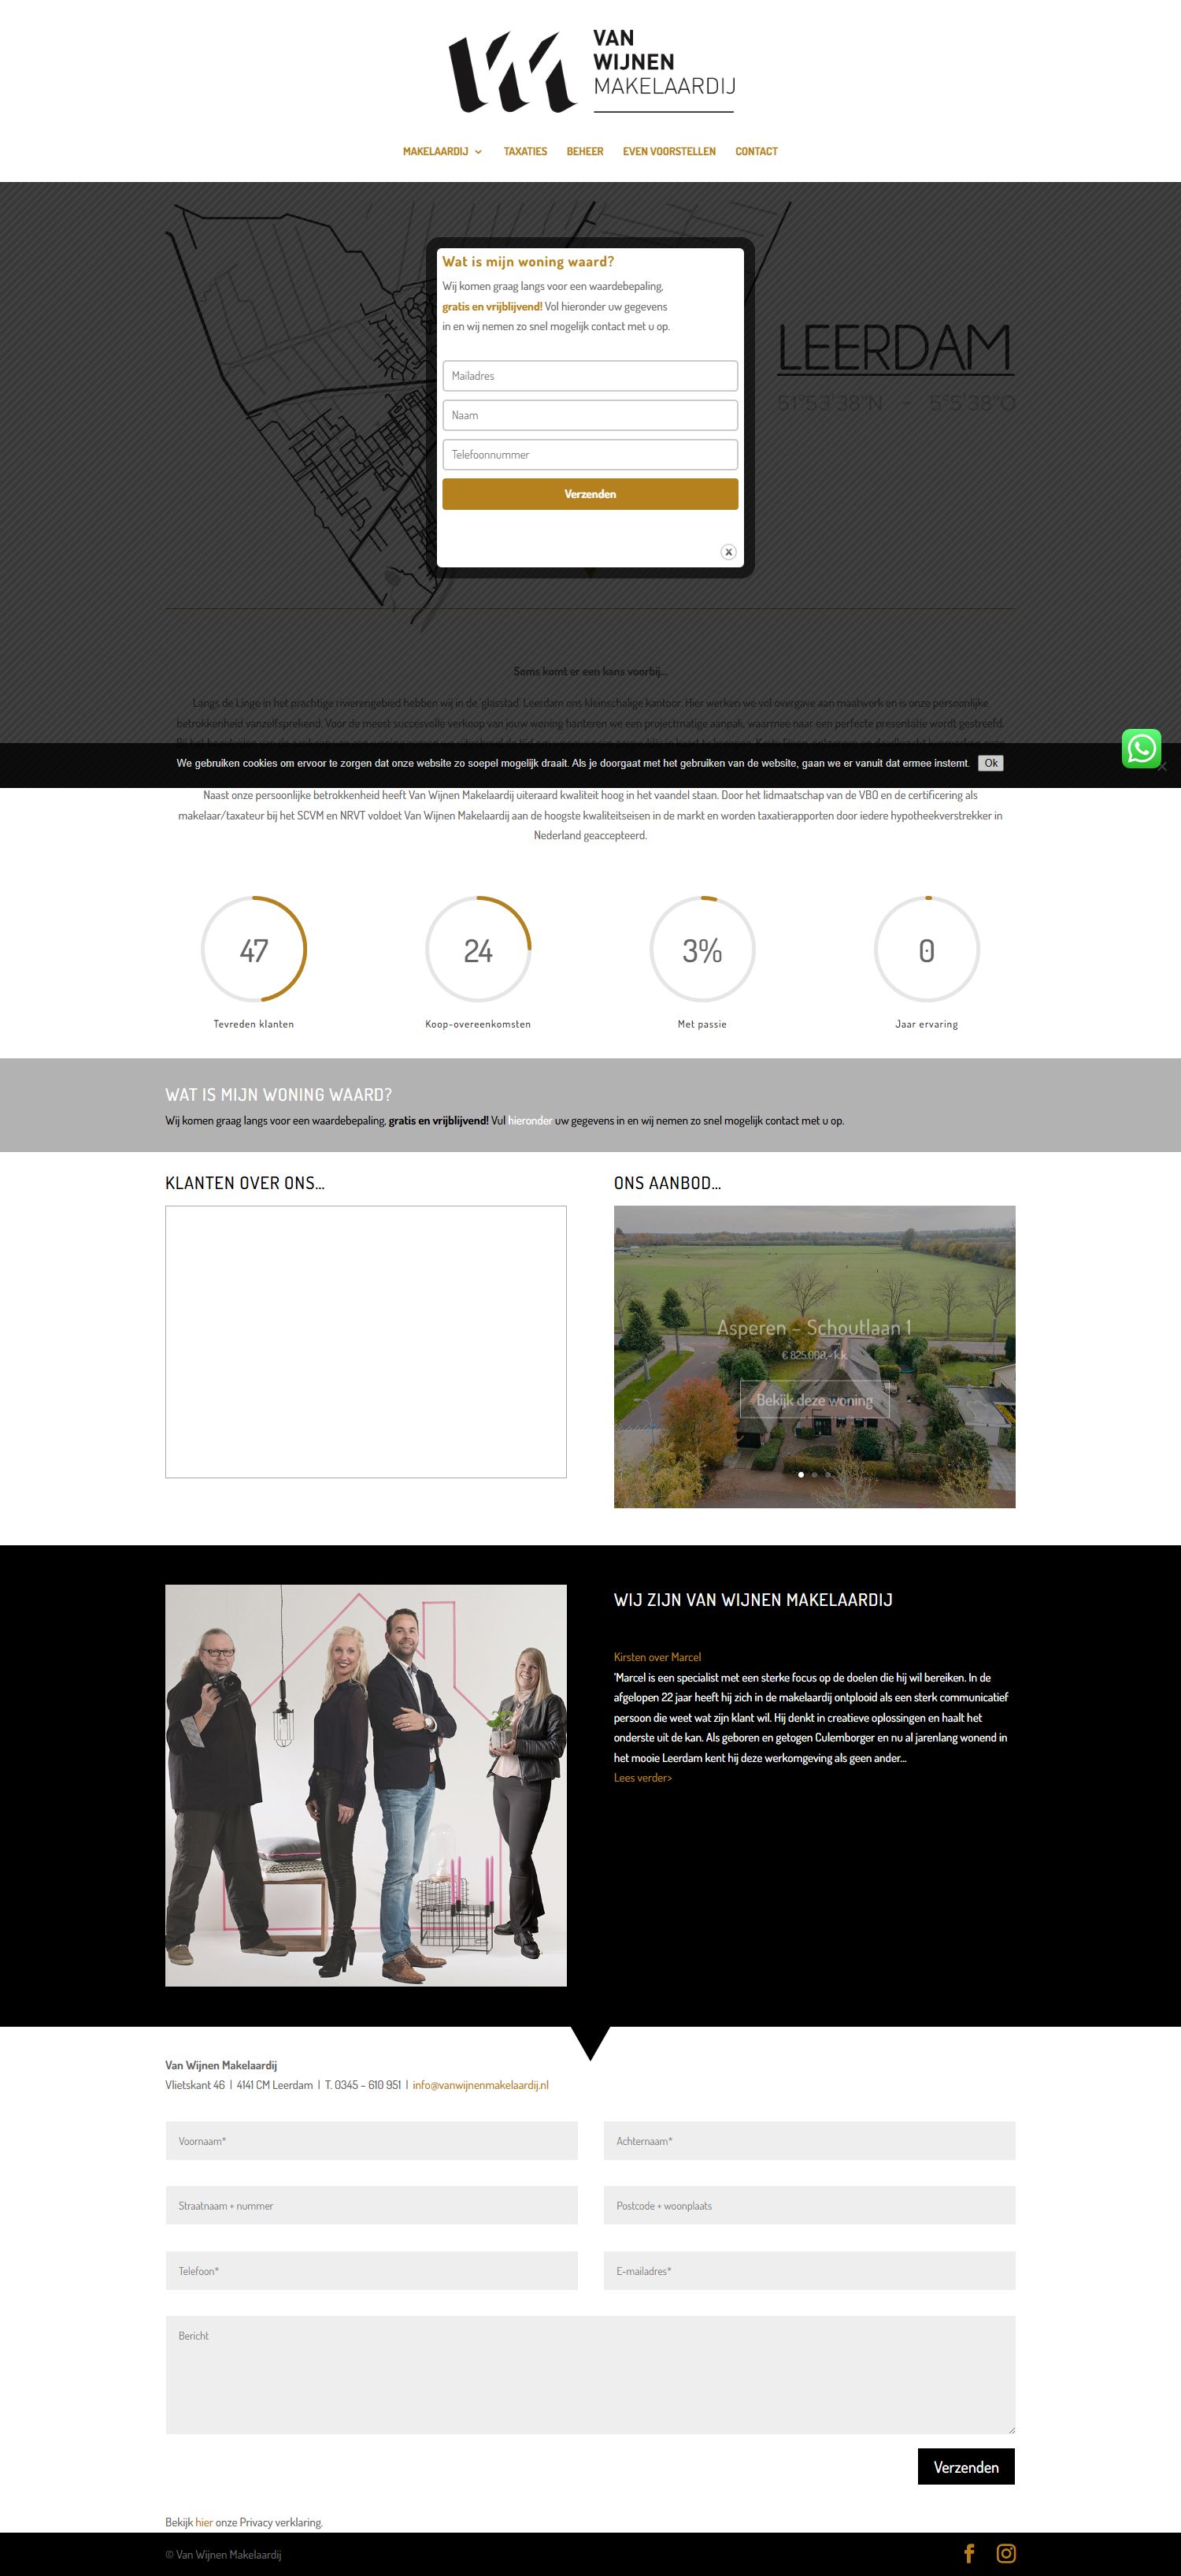Click the Telefoonnummer field in popup
Image resolution: width=1181 pixels, height=2576 pixels.
click(590, 455)
